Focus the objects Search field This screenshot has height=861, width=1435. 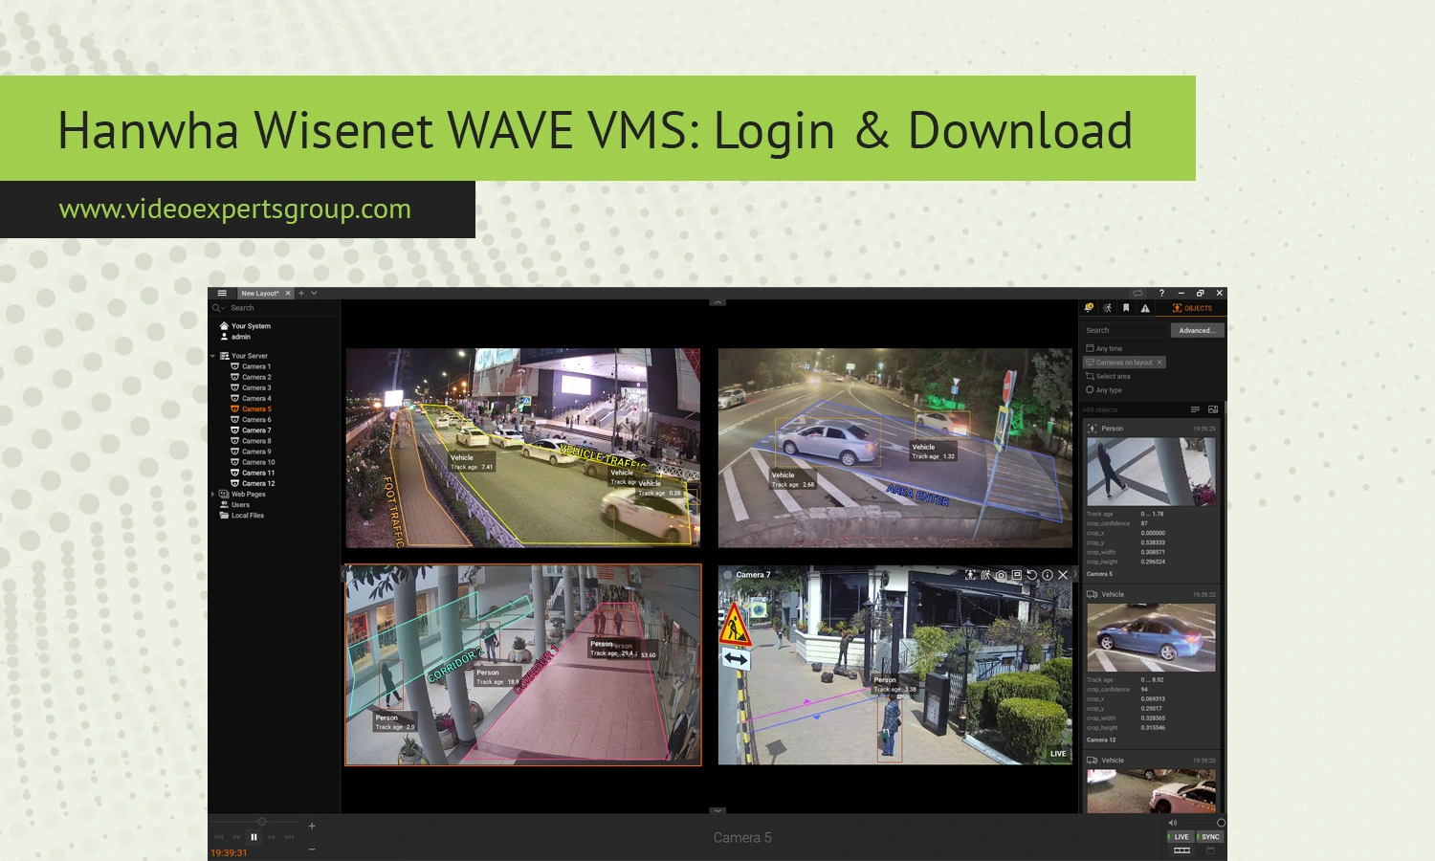(x=1125, y=330)
